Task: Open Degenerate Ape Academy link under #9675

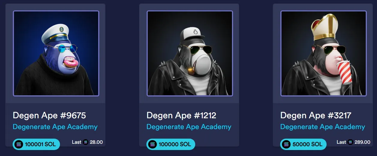Action: [x=55, y=127]
